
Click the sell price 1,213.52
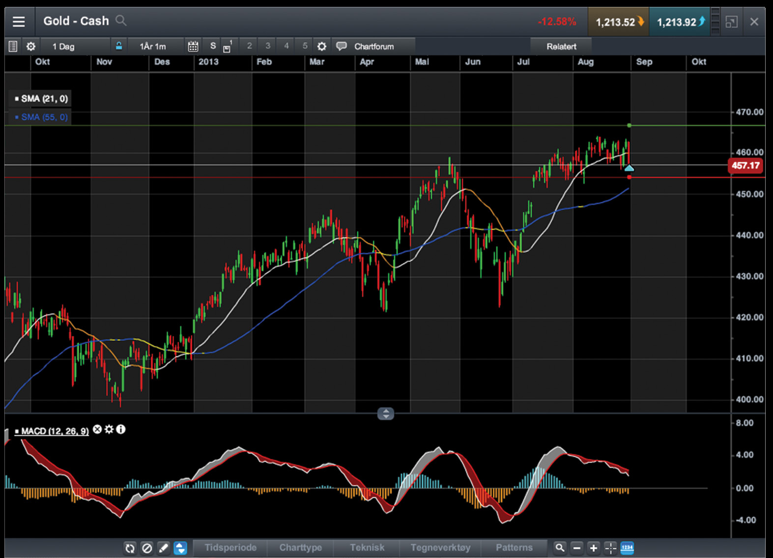click(619, 22)
